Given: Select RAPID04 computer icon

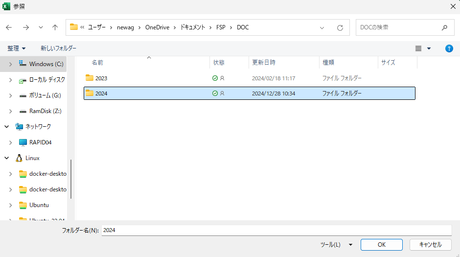Looking at the screenshot, I should click(23, 142).
